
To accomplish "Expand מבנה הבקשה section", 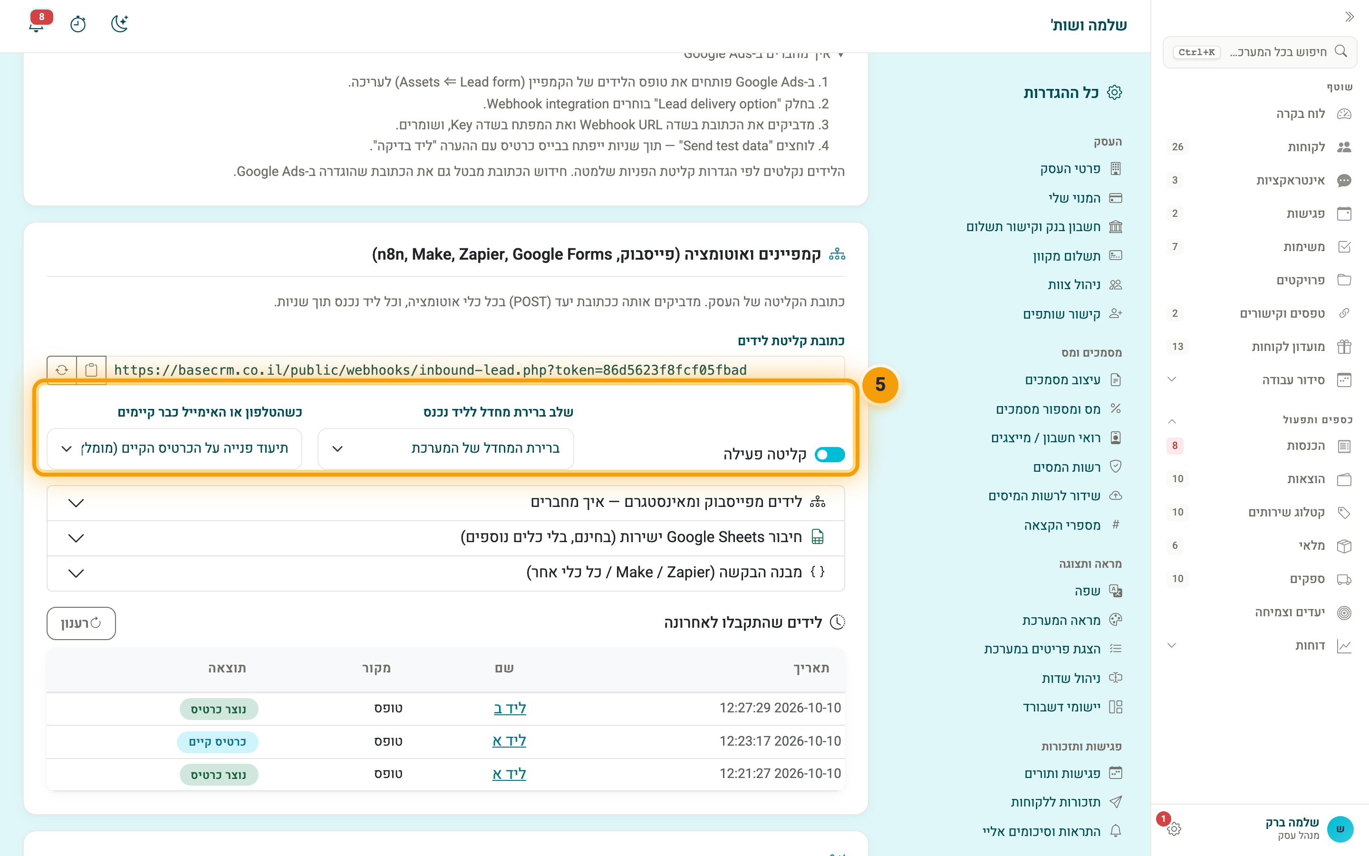I will pyautogui.click(x=446, y=573).
